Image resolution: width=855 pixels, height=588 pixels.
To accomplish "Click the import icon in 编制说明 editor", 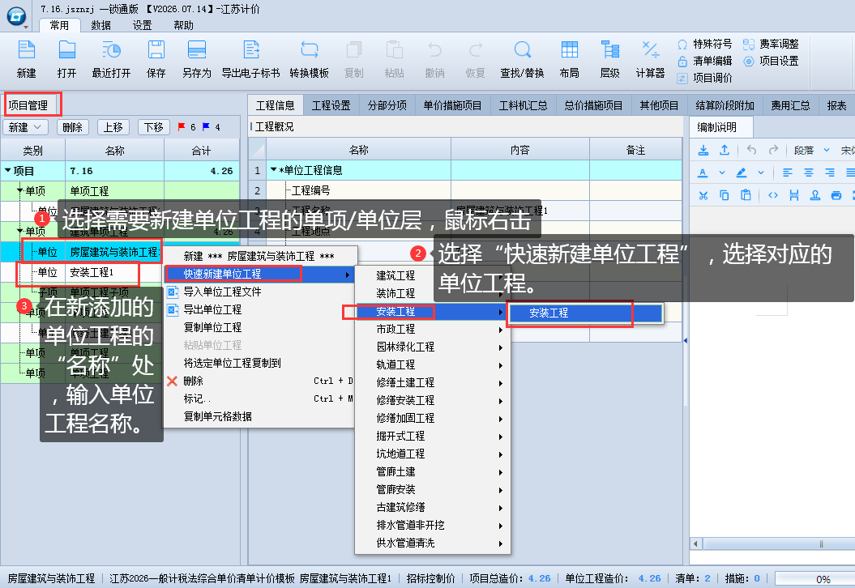I will [x=703, y=150].
